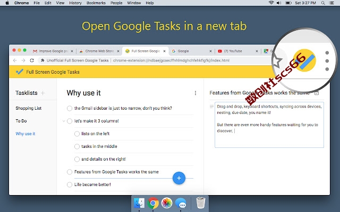Close the YouTube tab

[257, 51]
